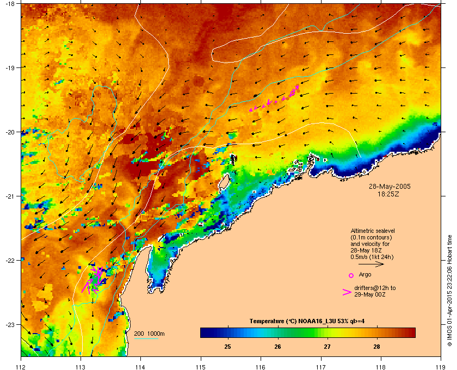Click the colorbar tick label 27
The height and width of the screenshot is (370, 457).
pos(328,347)
